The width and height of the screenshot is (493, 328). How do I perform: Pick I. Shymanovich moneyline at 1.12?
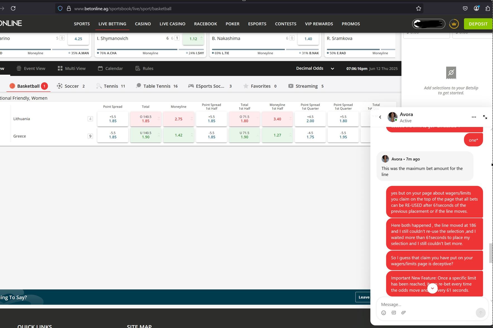coord(193,39)
